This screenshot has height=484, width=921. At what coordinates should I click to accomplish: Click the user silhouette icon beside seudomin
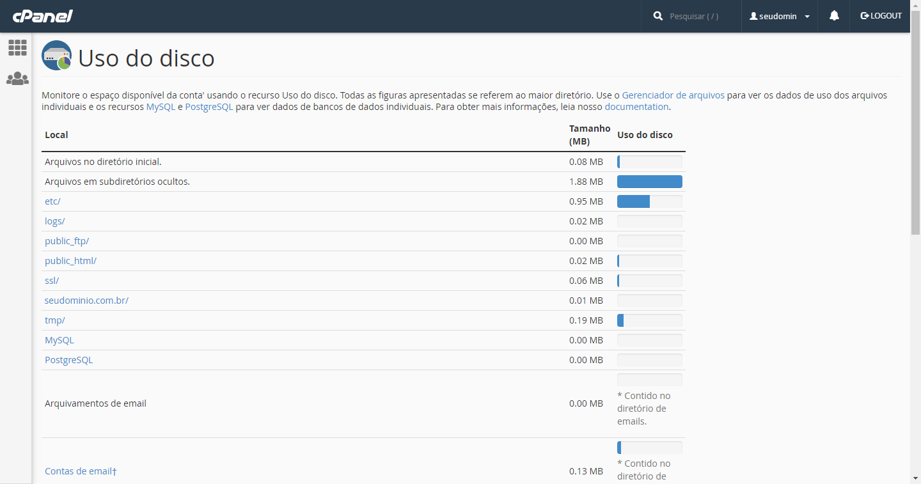pyautogui.click(x=753, y=16)
